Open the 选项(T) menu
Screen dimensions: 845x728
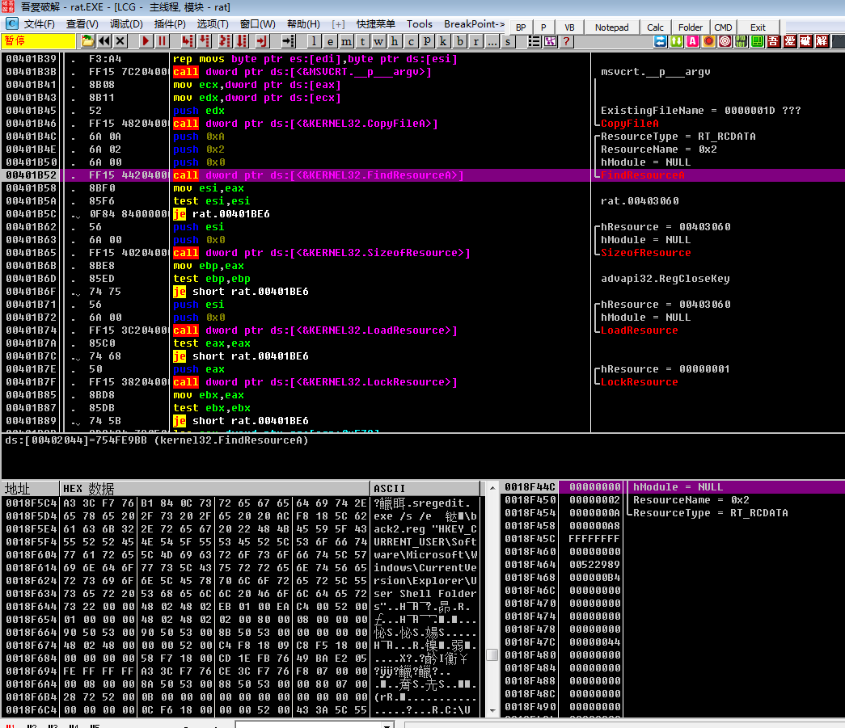coord(213,24)
